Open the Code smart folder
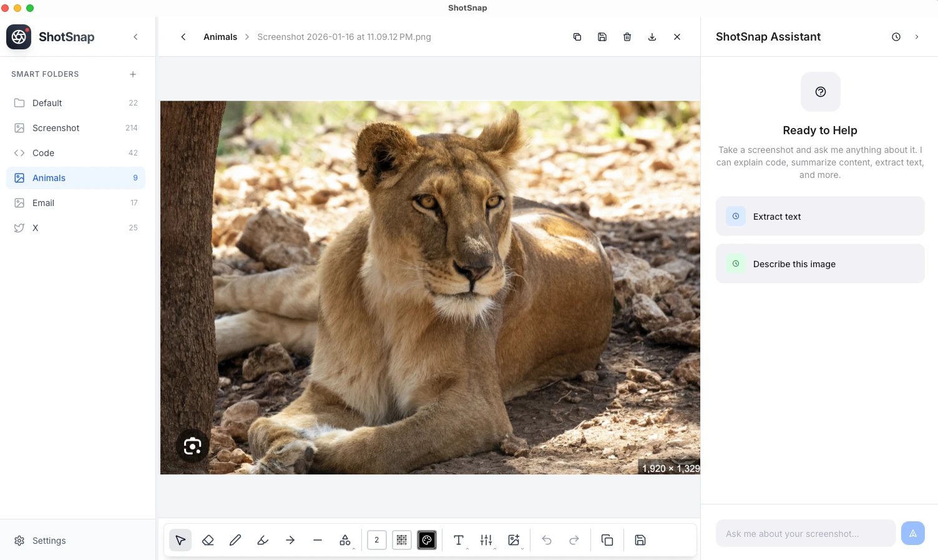Screen dimensions: 938x560 [x=44, y=153]
